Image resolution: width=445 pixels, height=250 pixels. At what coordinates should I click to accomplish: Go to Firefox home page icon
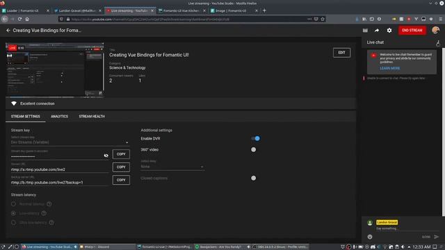pyautogui.click(x=27, y=19)
